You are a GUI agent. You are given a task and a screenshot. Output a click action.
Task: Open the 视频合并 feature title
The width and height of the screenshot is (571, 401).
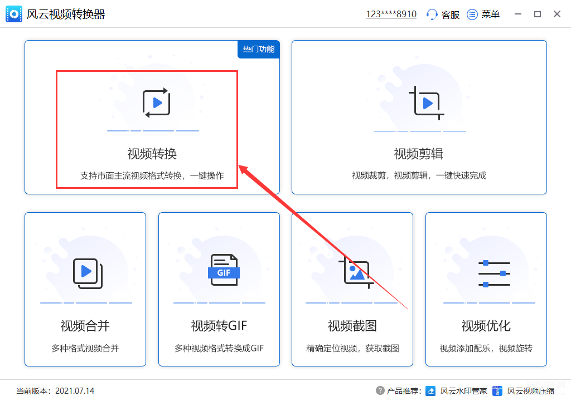(x=85, y=326)
